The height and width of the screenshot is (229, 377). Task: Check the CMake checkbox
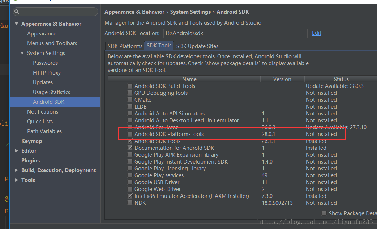coord(130,99)
